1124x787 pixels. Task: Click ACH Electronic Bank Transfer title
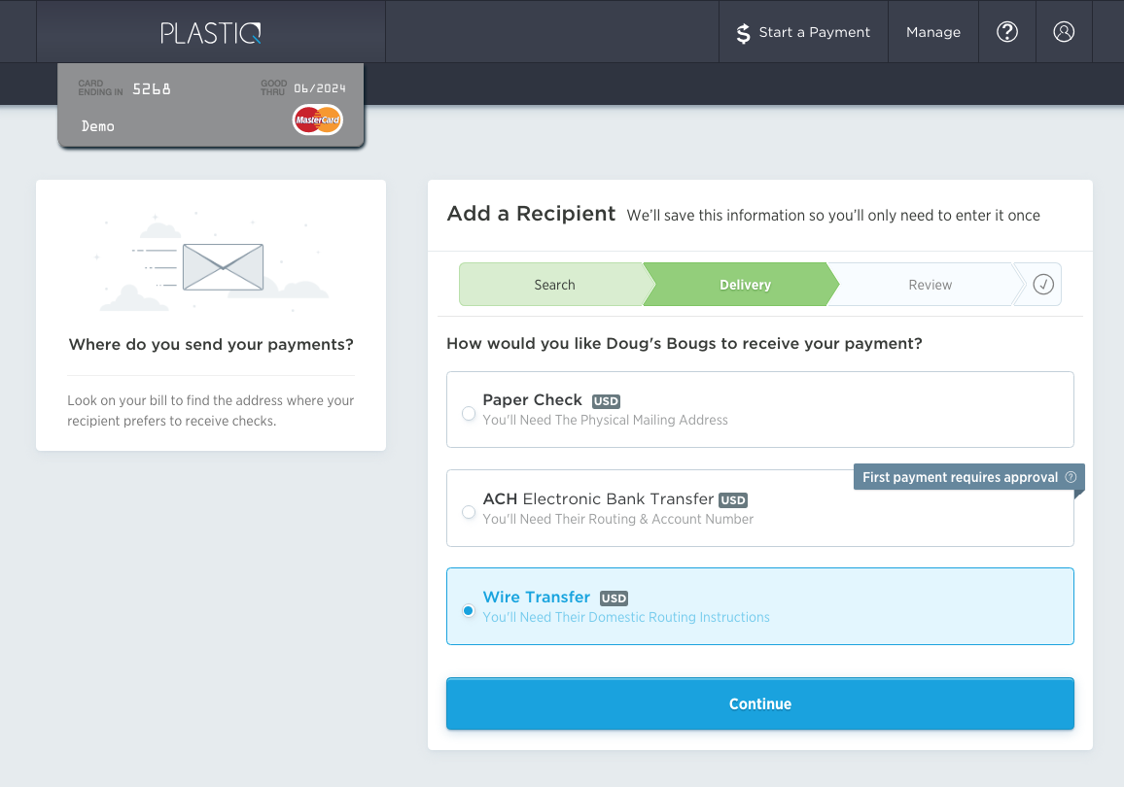coord(598,498)
